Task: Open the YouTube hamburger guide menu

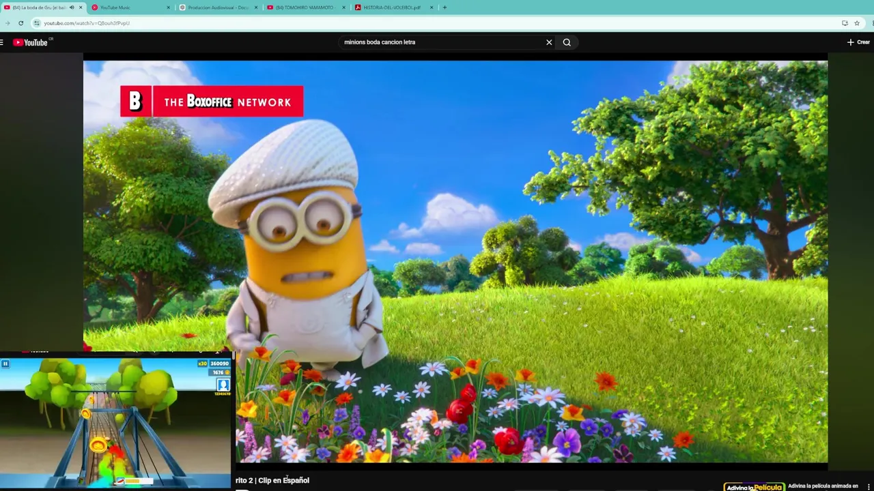Action: coord(2,42)
